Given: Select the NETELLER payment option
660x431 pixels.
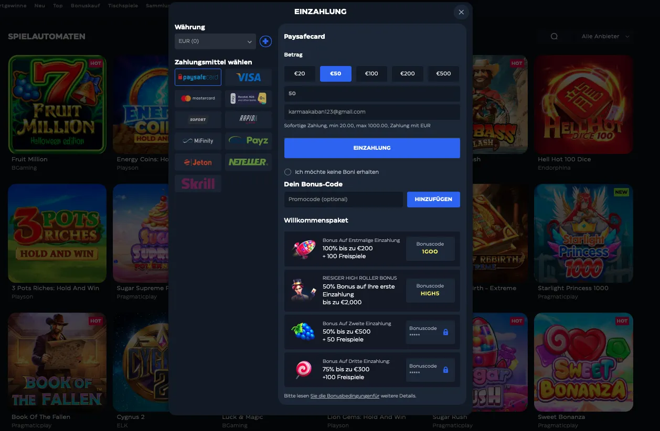Looking at the screenshot, I should (248, 162).
